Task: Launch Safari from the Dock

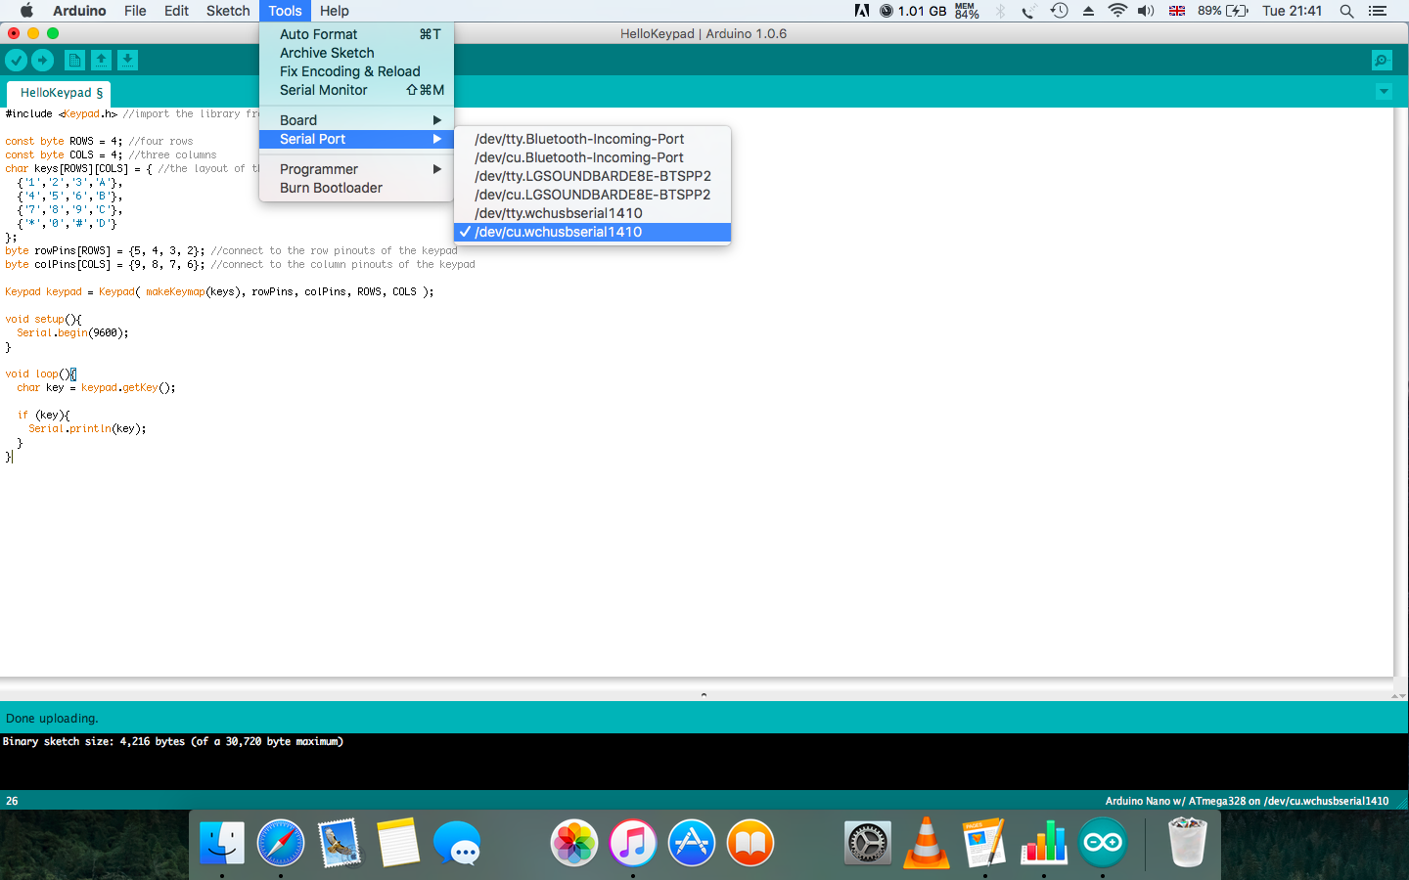Action: point(281,843)
